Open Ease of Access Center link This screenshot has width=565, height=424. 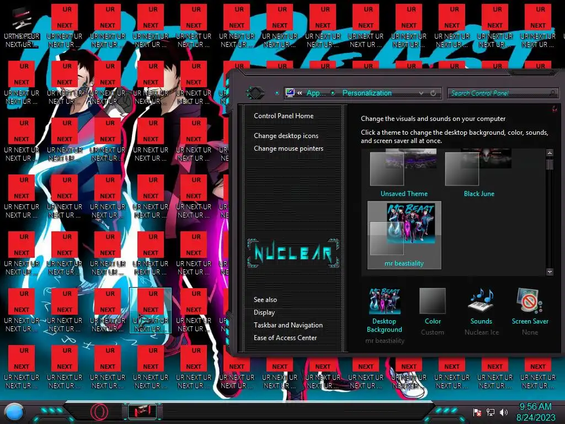(x=285, y=338)
